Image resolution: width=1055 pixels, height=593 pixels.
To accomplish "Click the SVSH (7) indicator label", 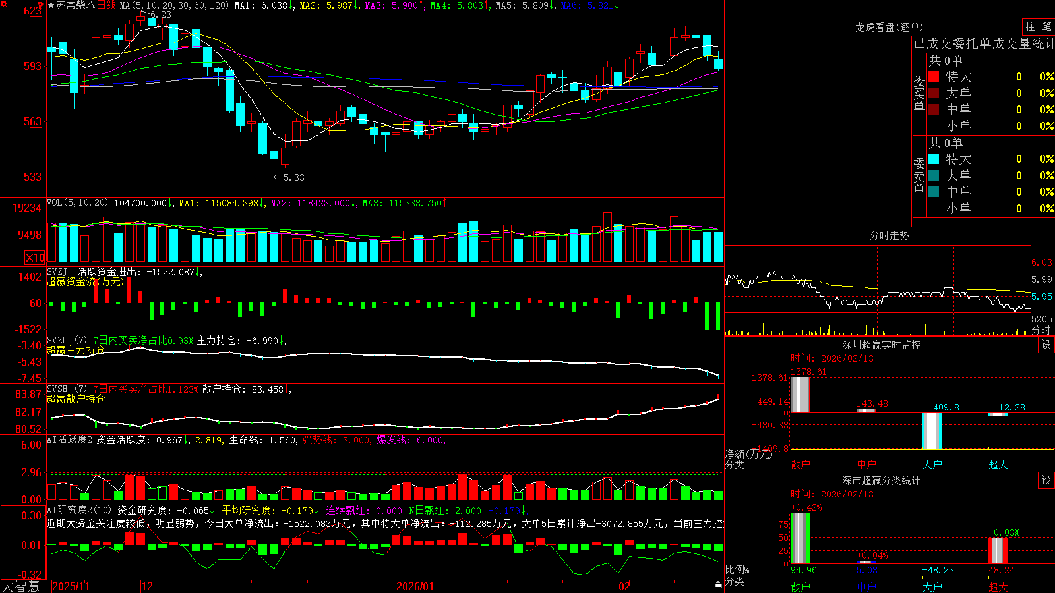I will (x=67, y=389).
